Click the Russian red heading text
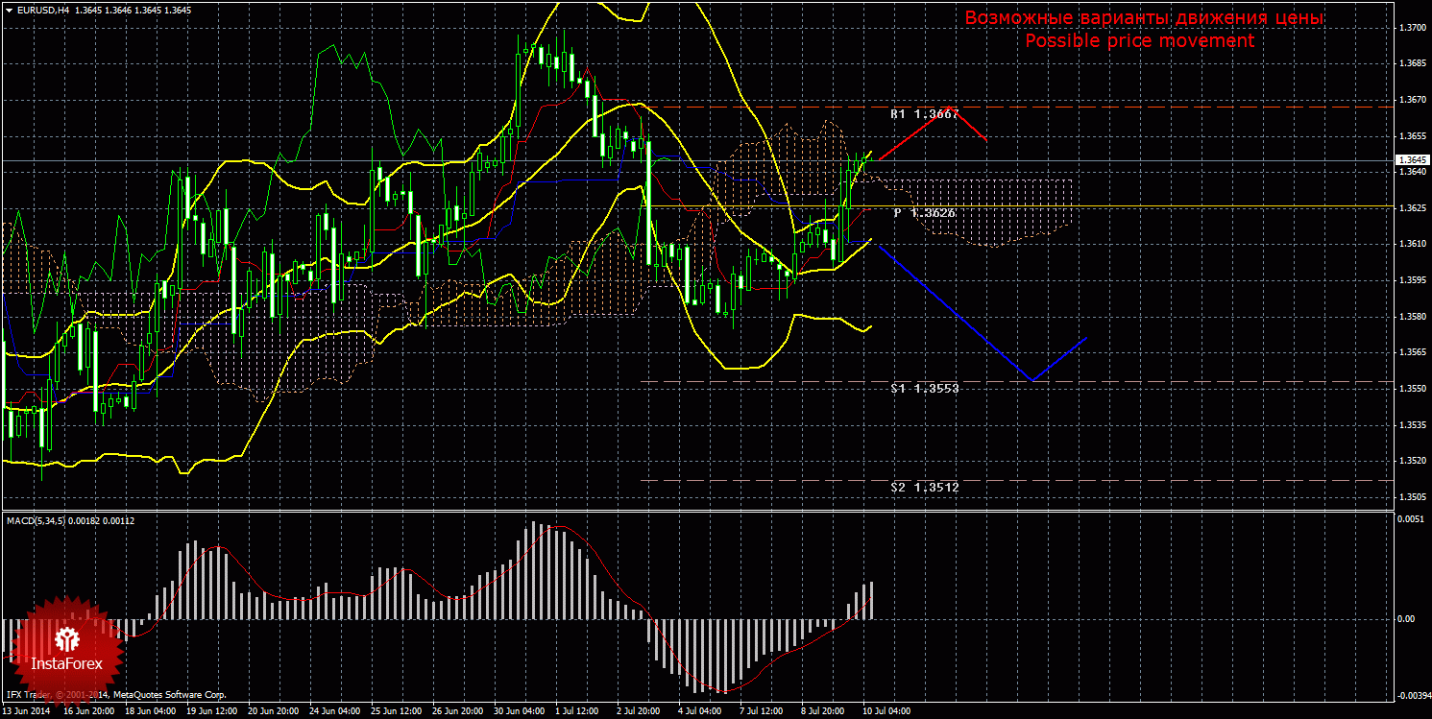This screenshot has height=719, width=1432. coord(1144,19)
